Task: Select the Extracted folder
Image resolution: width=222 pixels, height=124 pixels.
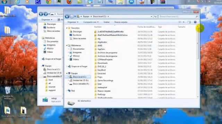Action: [102, 73]
